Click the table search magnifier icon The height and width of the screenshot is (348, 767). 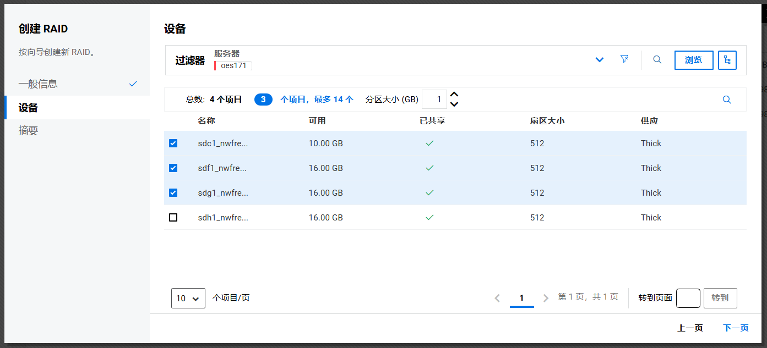(x=727, y=100)
